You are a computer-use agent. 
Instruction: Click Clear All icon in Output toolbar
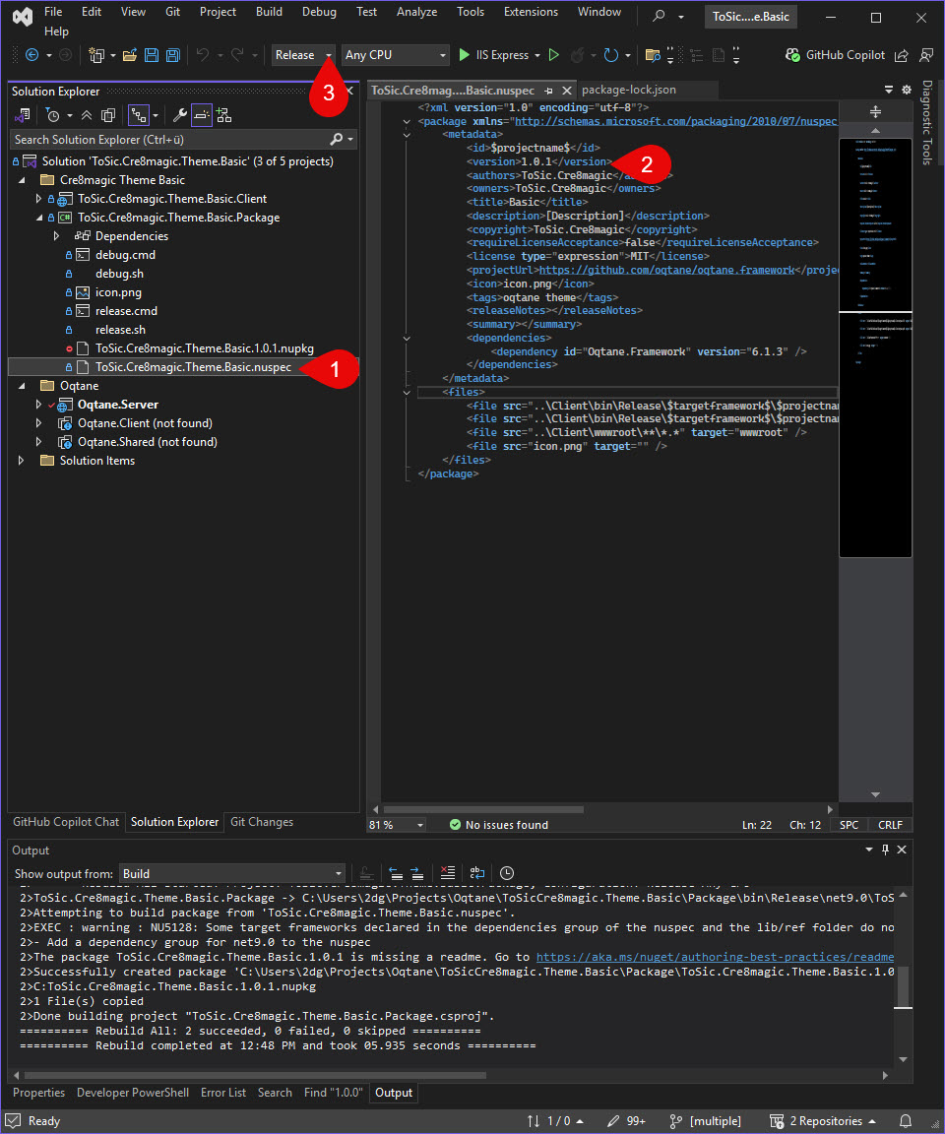click(x=448, y=873)
